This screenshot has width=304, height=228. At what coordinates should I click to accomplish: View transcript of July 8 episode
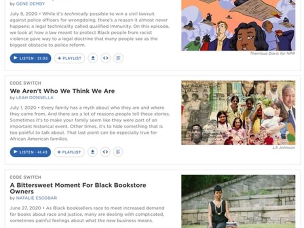coord(118,58)
